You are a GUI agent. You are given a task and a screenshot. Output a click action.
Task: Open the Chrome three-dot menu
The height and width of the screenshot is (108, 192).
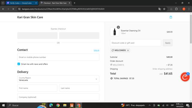click(189, 9)
